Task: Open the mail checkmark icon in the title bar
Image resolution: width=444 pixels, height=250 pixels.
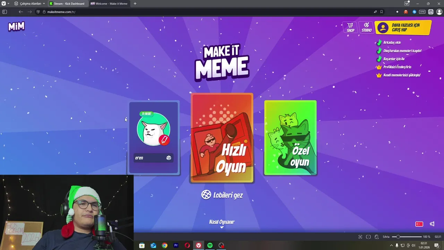Action: tap(407, 3)
